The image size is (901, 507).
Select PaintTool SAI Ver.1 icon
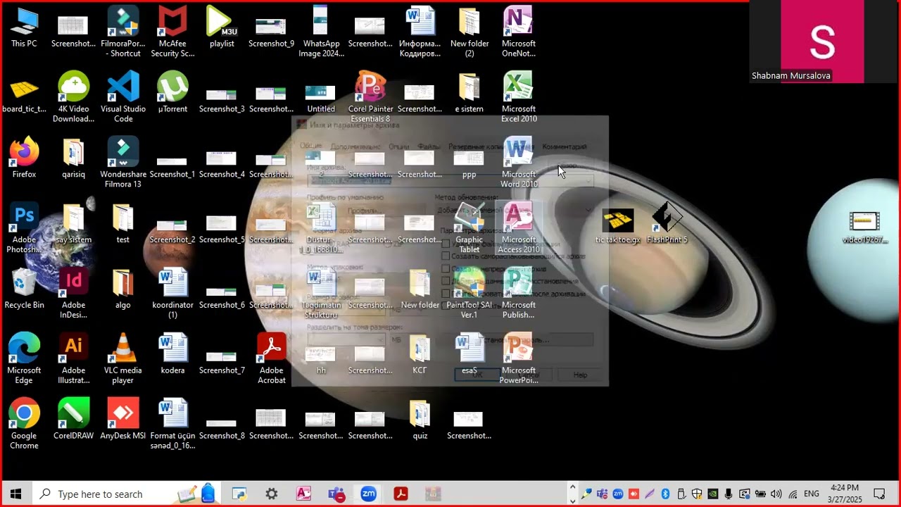(470, 294)
